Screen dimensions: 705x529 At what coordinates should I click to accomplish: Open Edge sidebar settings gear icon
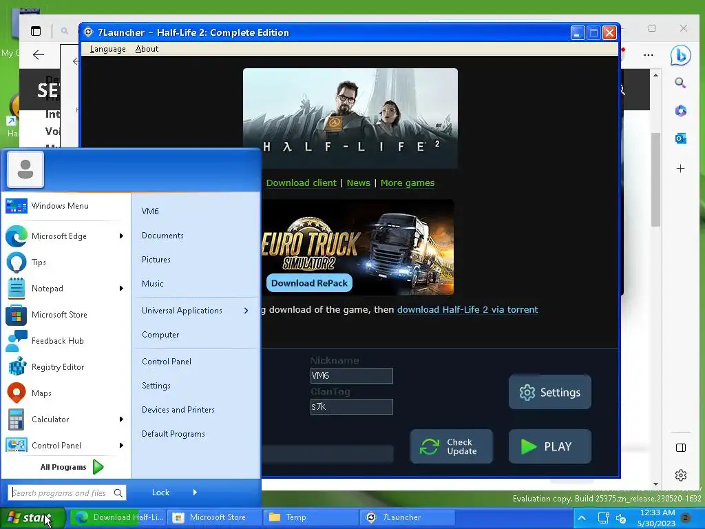pos(681,475)
